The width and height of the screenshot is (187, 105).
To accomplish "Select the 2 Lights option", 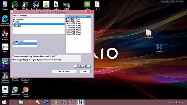I will coord(38,22).
